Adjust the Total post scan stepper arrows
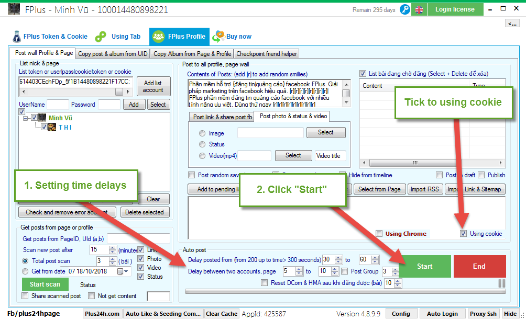This screenshot has width=526, height=320. (113, 261)
